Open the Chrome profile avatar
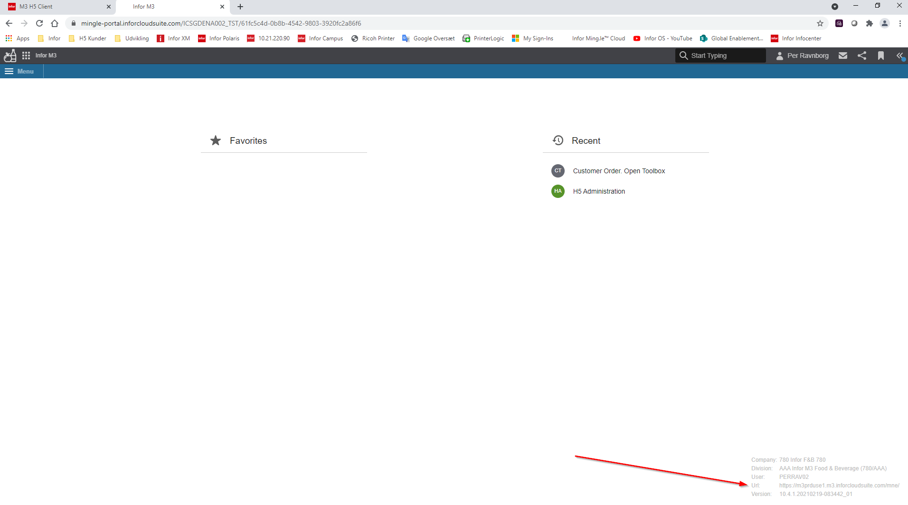908x505 pixels. coord(885,23)
